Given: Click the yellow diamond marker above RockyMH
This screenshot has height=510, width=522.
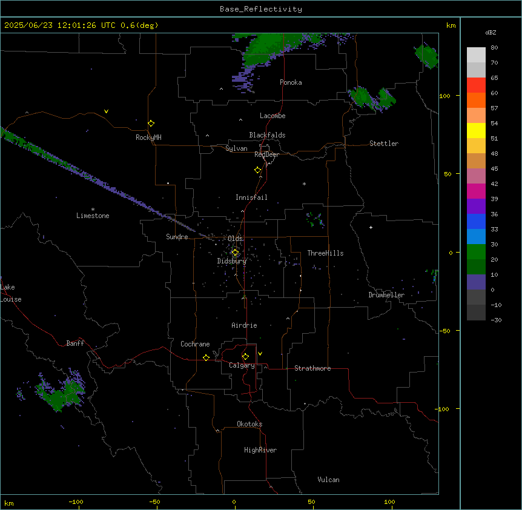Looking at the screenshot, I should pyautogui.click(x=151, y=124).
